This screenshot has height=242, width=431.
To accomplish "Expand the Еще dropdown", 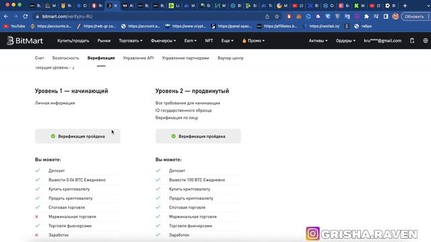I will 228,40.
